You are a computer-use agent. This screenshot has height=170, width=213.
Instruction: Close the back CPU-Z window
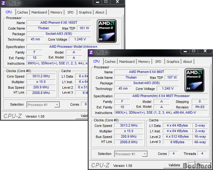[x=117, y=2]
